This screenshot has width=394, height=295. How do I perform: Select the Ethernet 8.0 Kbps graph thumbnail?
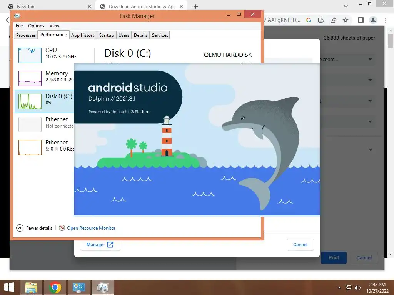30,147
